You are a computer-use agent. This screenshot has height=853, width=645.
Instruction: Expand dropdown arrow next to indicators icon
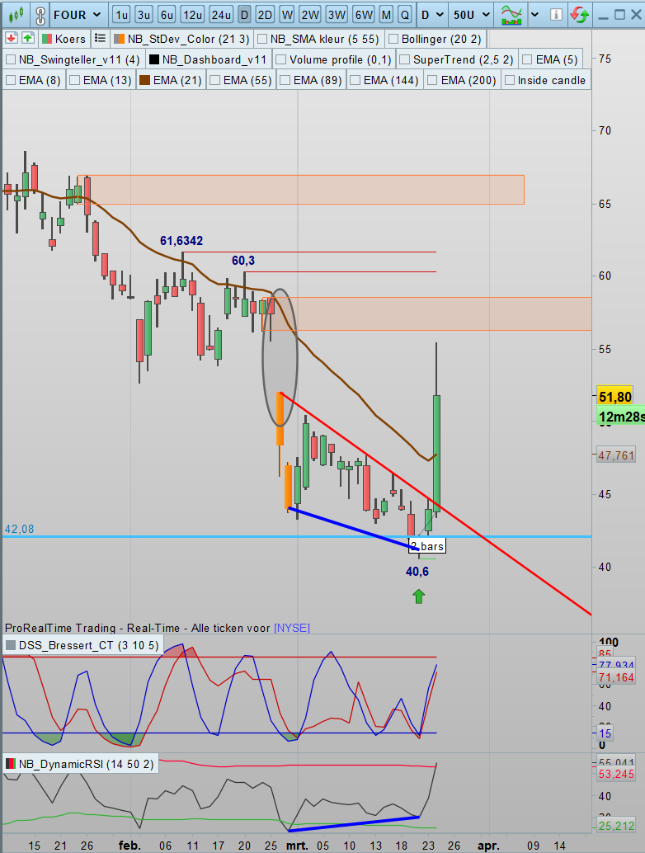(535, 15)
